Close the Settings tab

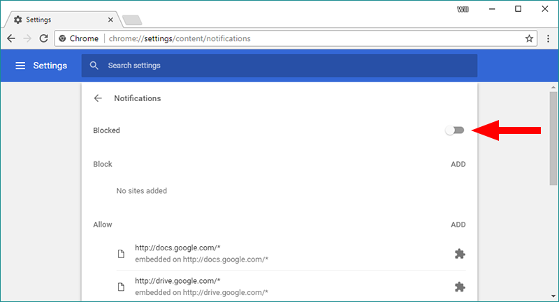110,20
